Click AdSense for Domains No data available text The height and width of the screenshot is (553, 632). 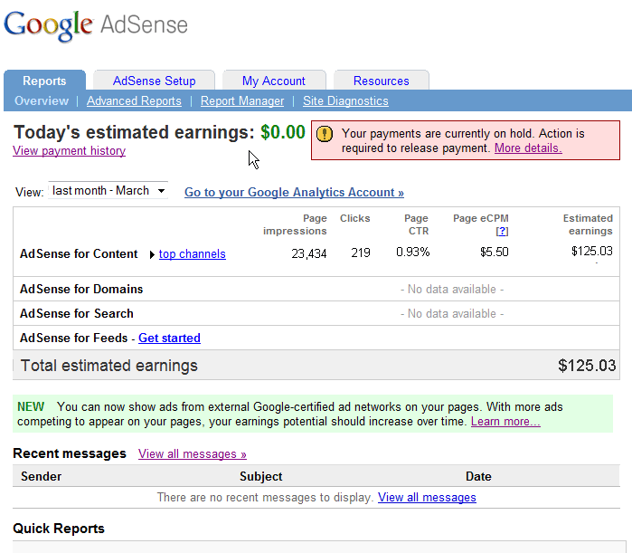[452, 290]
